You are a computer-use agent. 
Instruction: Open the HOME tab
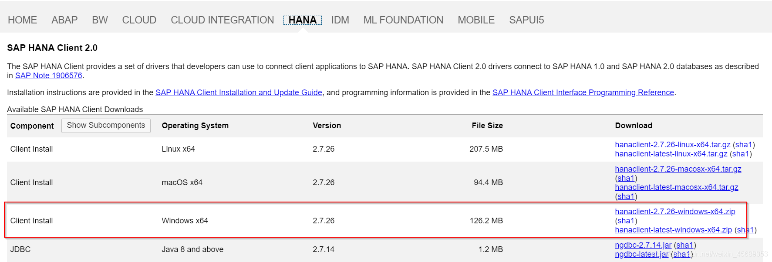point(22,20)
